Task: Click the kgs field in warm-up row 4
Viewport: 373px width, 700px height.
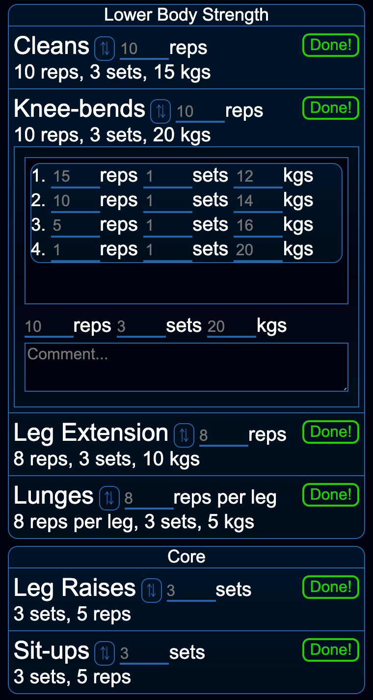Action: coord(258,250)
